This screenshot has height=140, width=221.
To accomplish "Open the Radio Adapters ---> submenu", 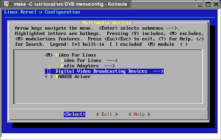I will (88, 66).
